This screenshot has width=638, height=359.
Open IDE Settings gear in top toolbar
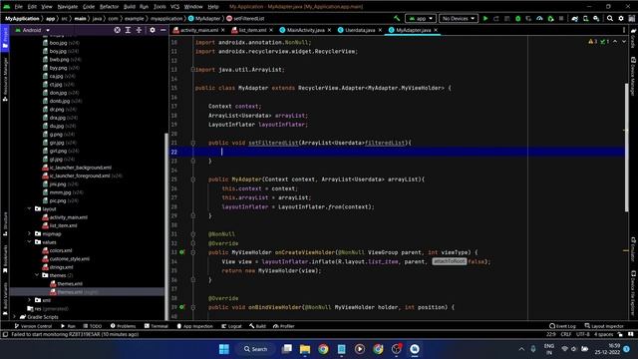pos(621,18)
